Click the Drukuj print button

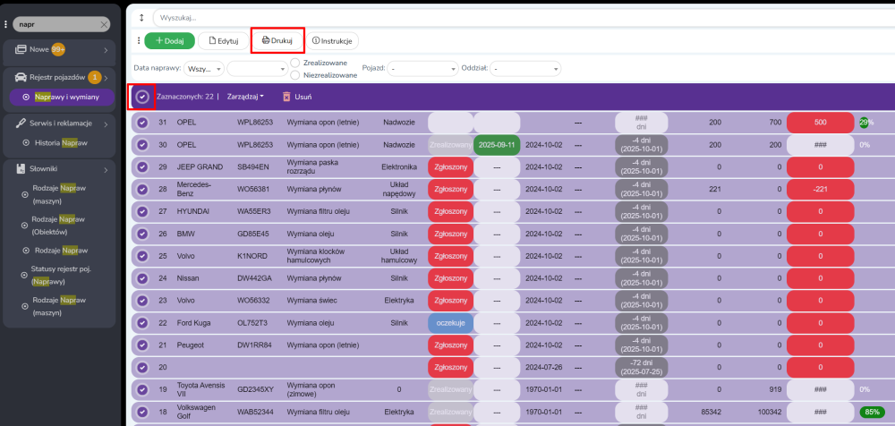tap(277, 40)
